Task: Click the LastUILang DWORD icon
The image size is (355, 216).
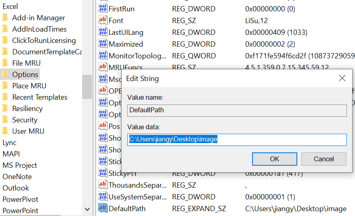Action: coord(102,32)
